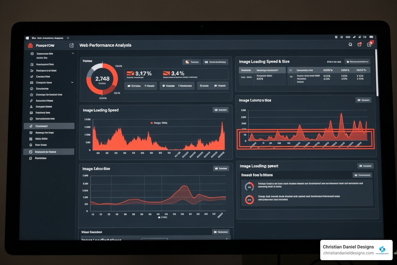Click the notification icon next to search
The width and height of the screenshot is (397, 265).
click(x=359, y=45)
